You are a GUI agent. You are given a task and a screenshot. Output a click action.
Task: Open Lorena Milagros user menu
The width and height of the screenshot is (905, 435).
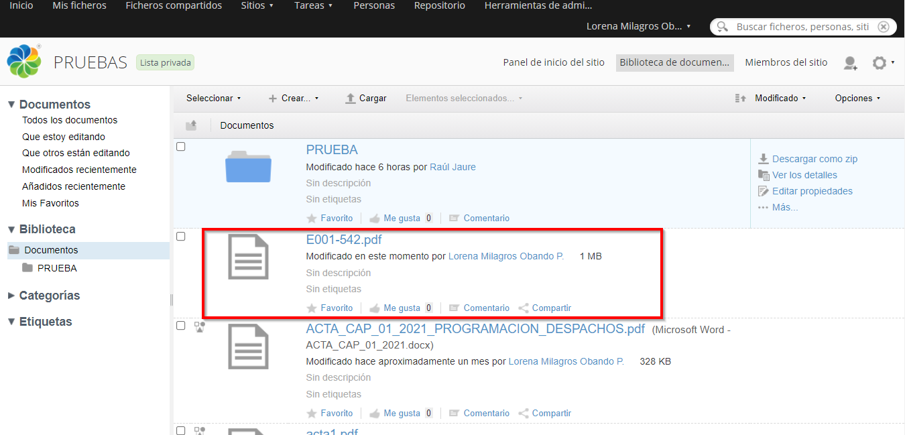click(638, 26)
